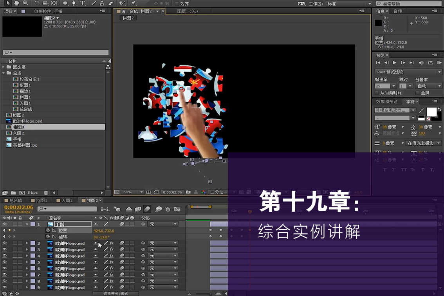Viewport: 444px width, 296px height.
Task: Jump to first frame in Preview panel
Action: tap(378, 63)
